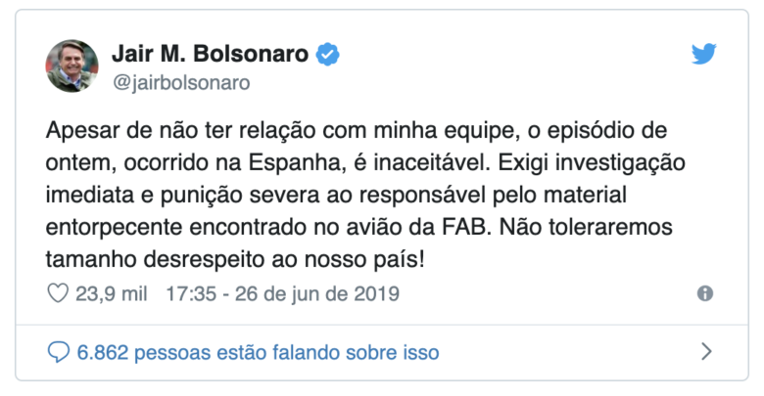Viewport: 764px width, 396px height.
Task: Open the tweet info circle icon
Action: tap(704, 293)
